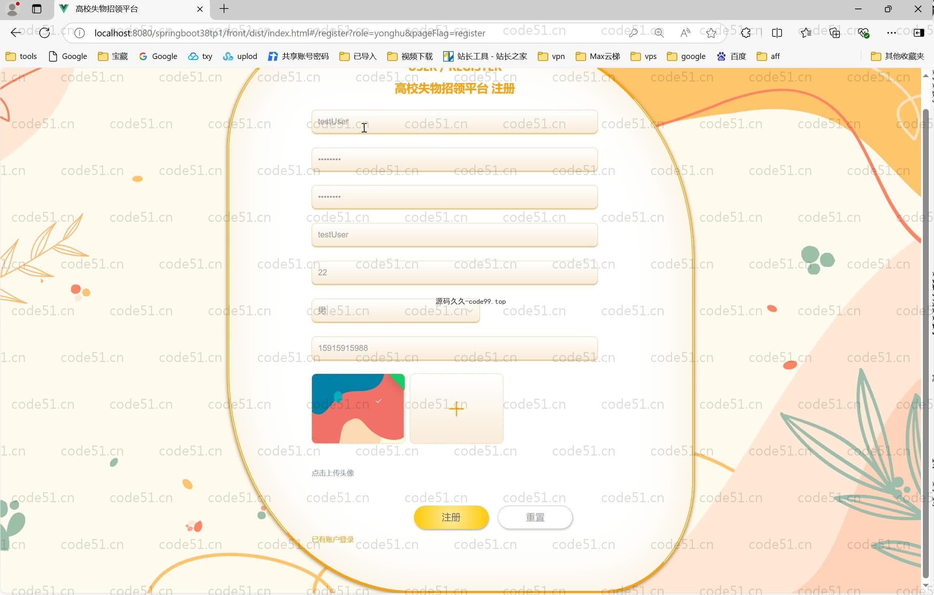
Task: Open the 共享账号密码 bookmark
Action: [298, 56]
